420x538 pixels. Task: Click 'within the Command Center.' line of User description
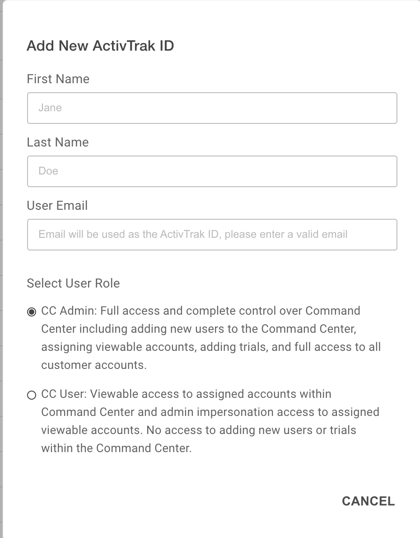tap(117, 448)
